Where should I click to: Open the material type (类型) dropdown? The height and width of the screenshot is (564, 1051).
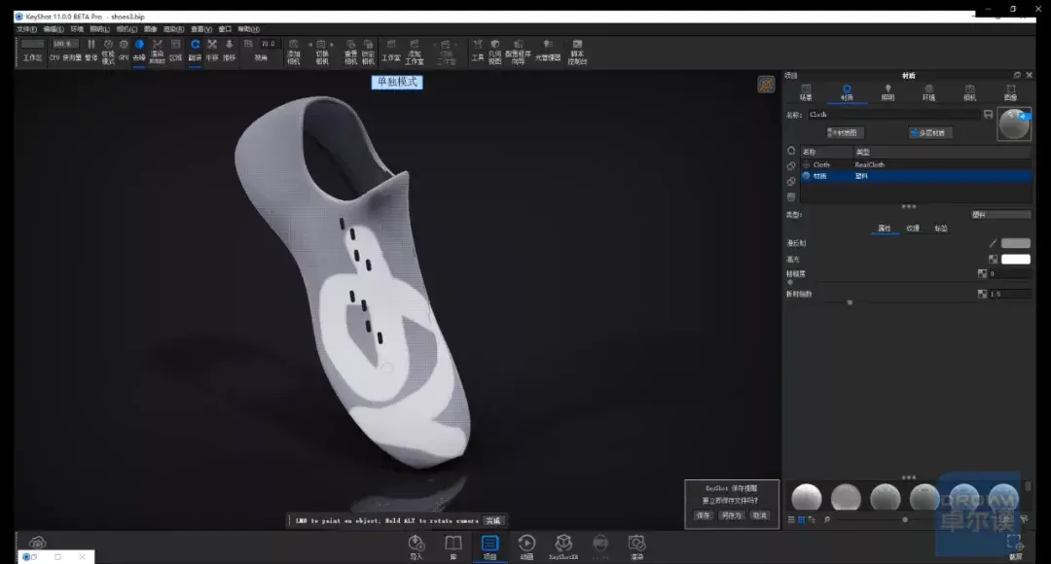point(1000,214)
